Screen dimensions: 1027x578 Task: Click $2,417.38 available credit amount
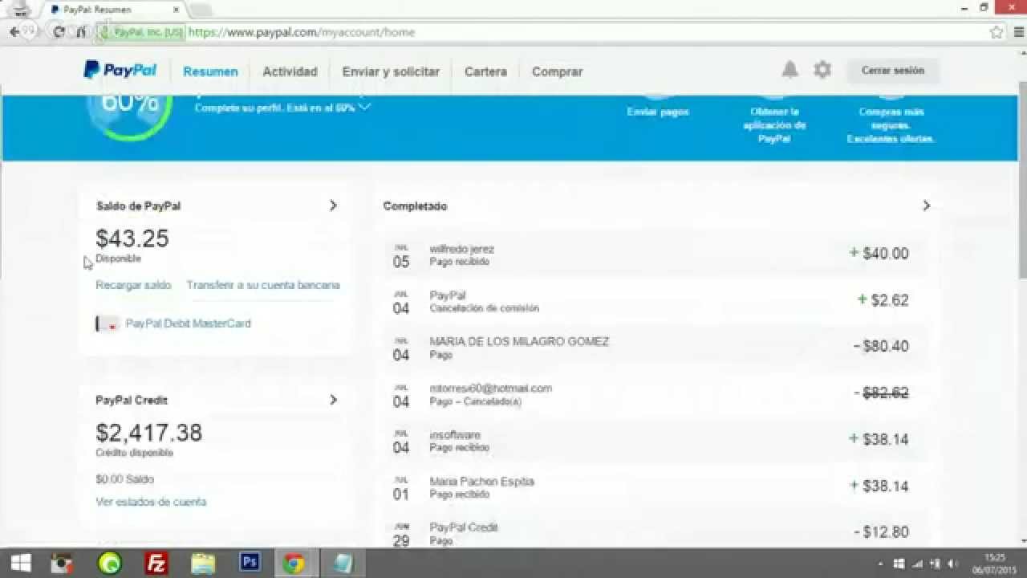click(x=148, y=433)
